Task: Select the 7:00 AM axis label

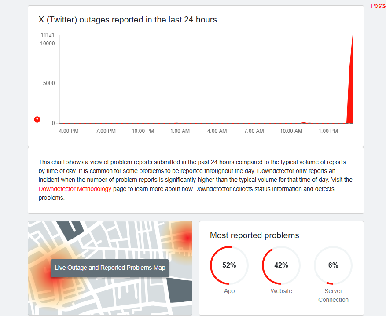Action: coord(254,131)
